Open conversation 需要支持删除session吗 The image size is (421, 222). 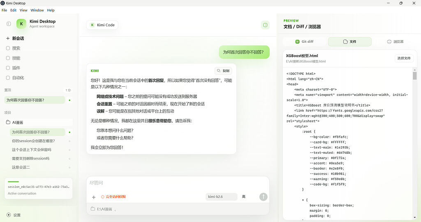tap(30, 158)
